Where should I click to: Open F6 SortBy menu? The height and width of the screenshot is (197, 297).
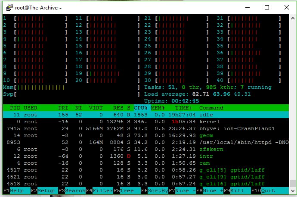click(x=155, y=191)
